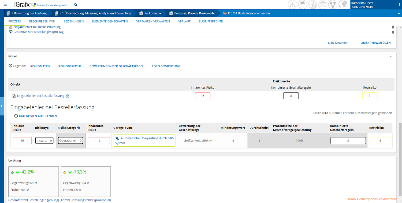Viewport: 402px width, 203px height.
Task: Open the VERFAHREN VERWALTEN tab
Action: point(153,21)
